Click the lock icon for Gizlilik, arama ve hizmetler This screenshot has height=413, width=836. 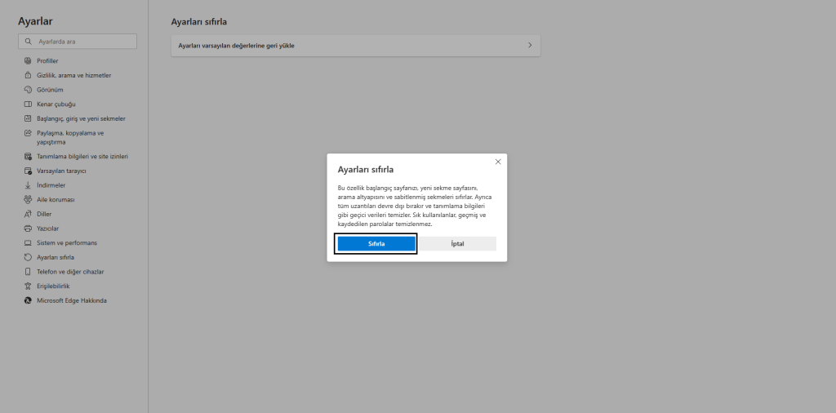[28, 75]
